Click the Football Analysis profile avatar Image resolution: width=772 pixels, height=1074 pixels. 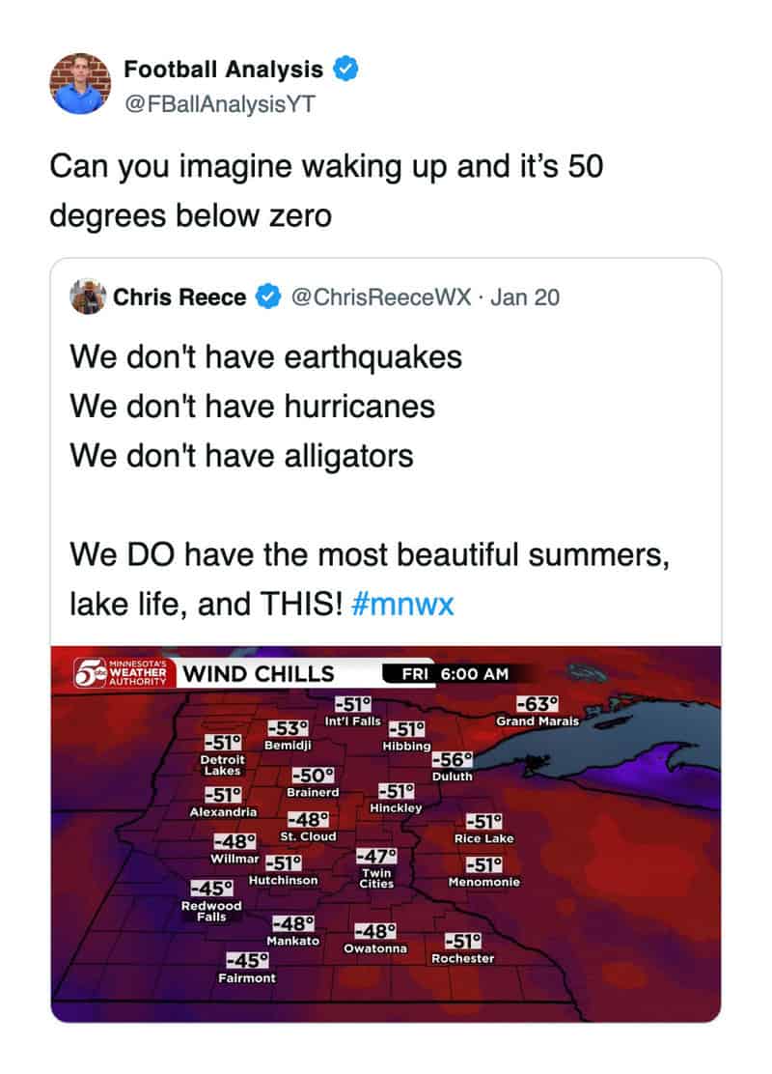click(80, 82)
